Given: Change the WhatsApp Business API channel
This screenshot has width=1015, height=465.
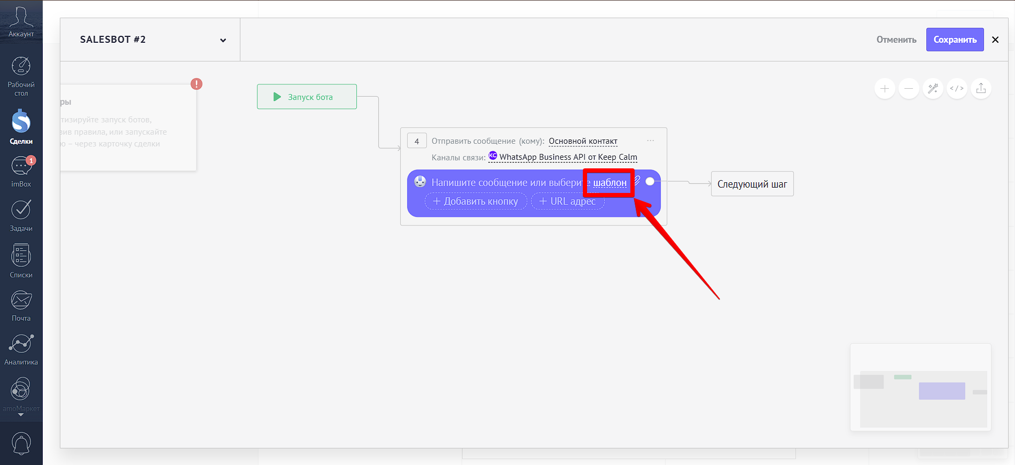Looking at the screenshot, I should coord(563,157).
